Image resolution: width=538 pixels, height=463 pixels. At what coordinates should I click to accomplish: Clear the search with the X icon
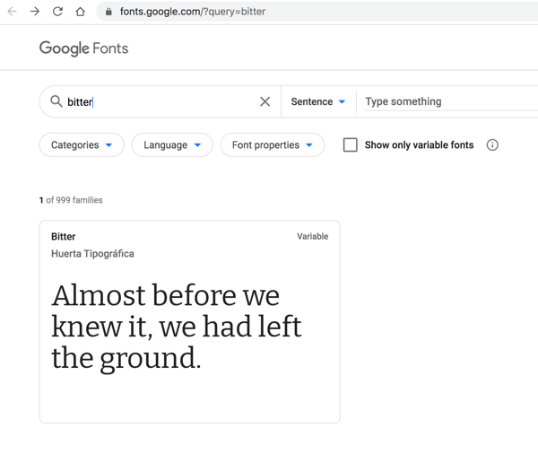tap(265, 101)
